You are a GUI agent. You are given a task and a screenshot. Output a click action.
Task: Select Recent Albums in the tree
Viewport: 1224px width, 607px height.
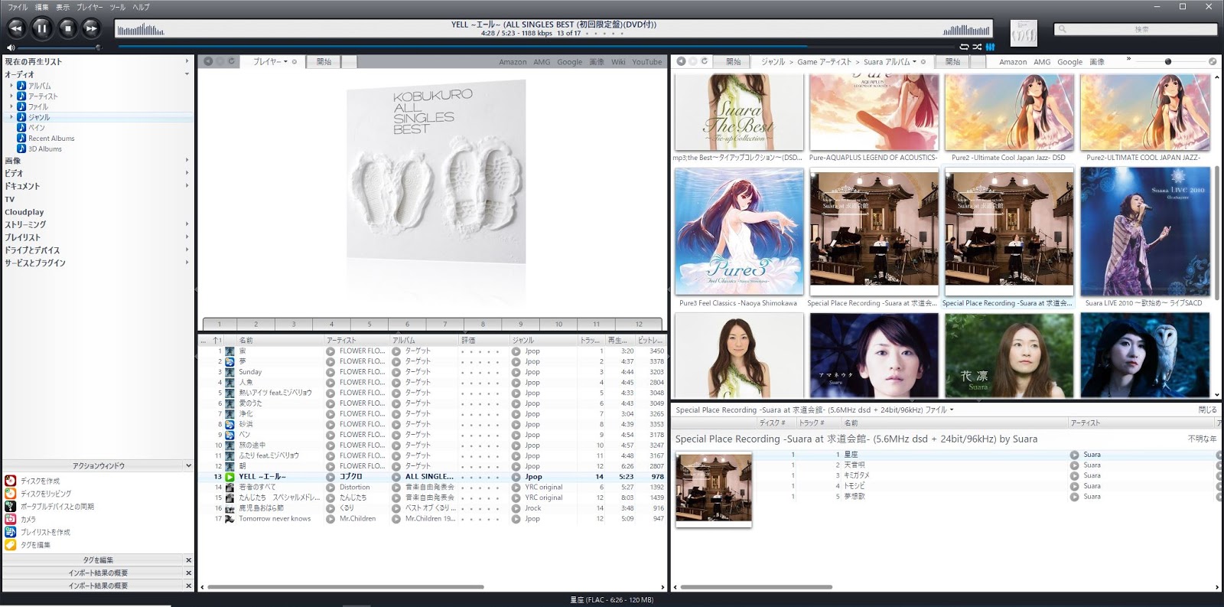click(x=51, y=139)
